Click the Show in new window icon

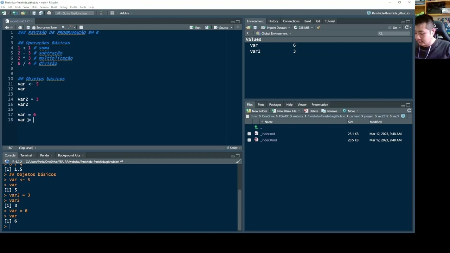coord(20,27)
